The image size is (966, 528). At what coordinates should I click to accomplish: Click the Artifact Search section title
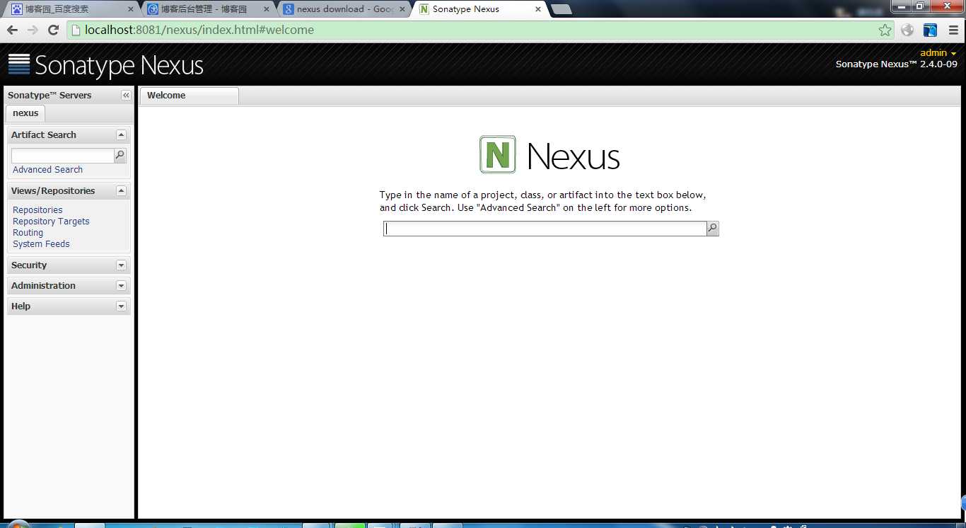point(43,135)
